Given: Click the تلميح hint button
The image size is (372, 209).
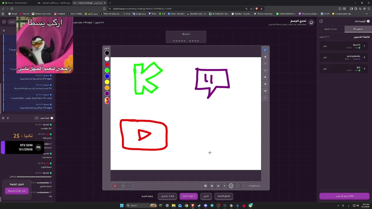Looking at the screenshot, I should (x=206, y=196).
